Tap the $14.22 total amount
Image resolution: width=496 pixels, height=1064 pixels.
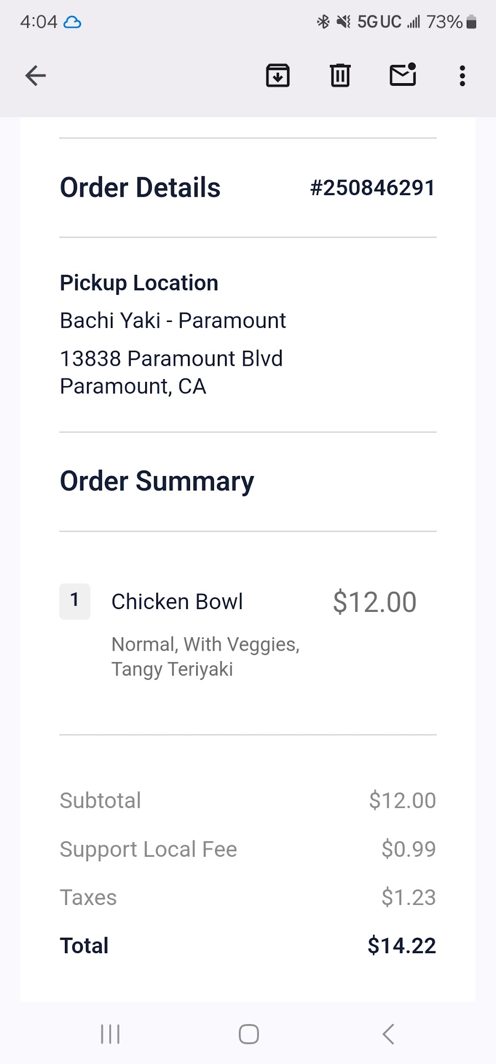pyautogui.click(x=402, y=945)
